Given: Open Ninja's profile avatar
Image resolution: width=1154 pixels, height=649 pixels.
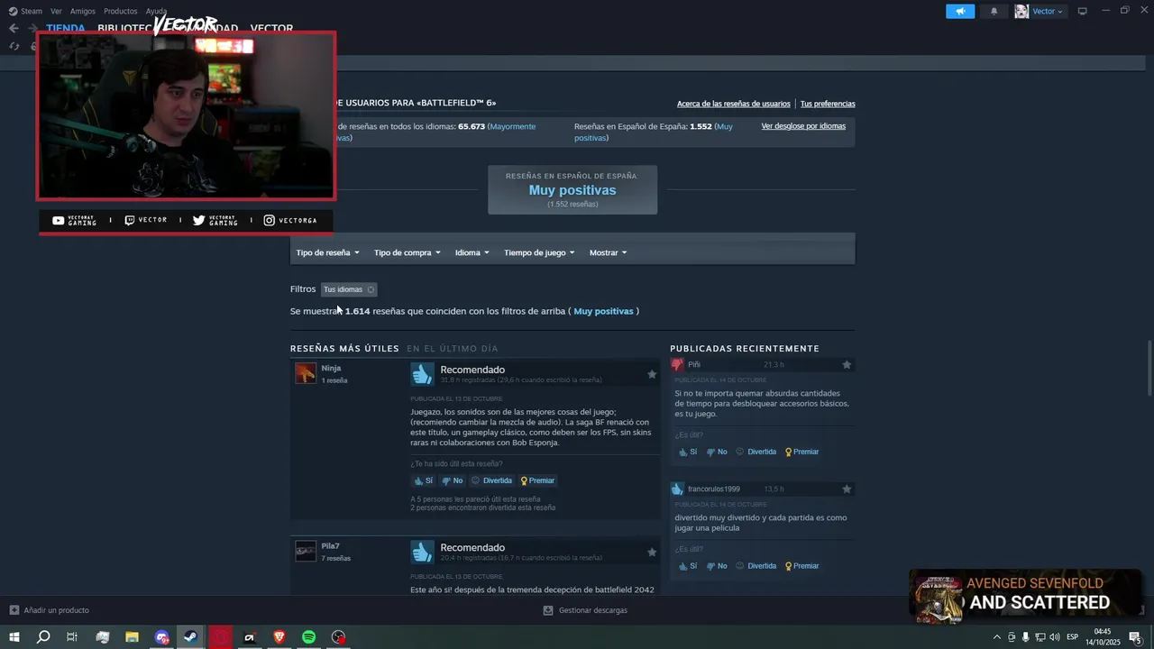Looking at the screenshot, I should coord(306,373).
